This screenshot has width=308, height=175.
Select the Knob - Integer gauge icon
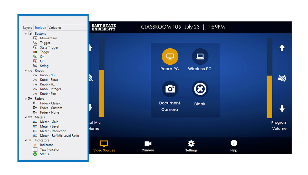coord(35,89)
